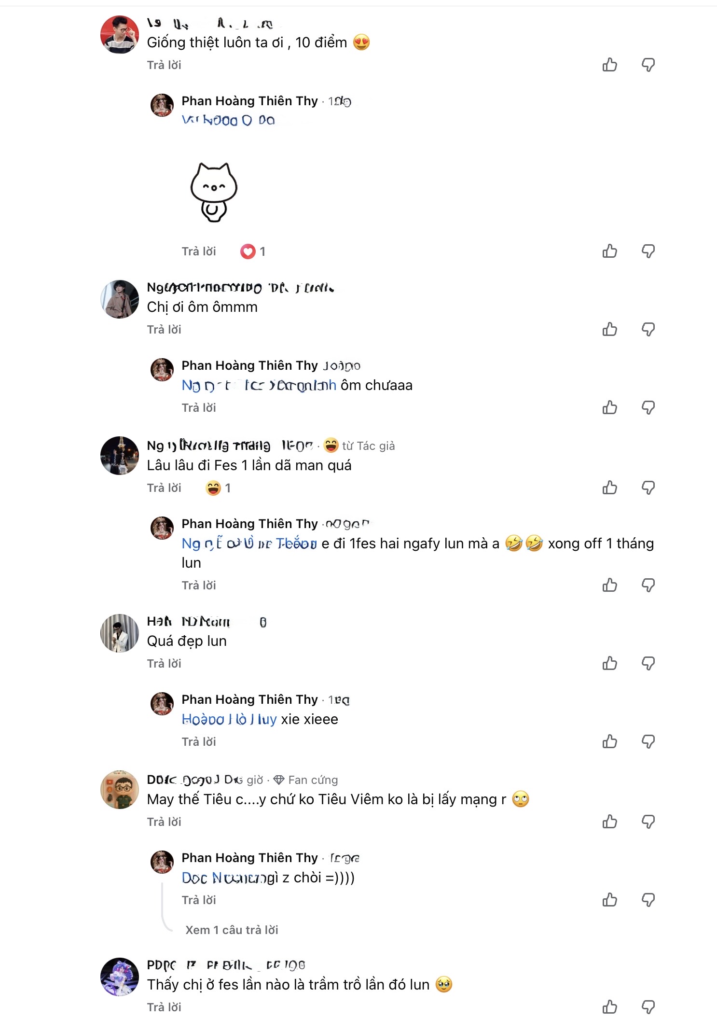Like the "Chị ơi ôm ômmm" comment
The width and height of the screenshot is (717, 1032).
coord(609,329)
